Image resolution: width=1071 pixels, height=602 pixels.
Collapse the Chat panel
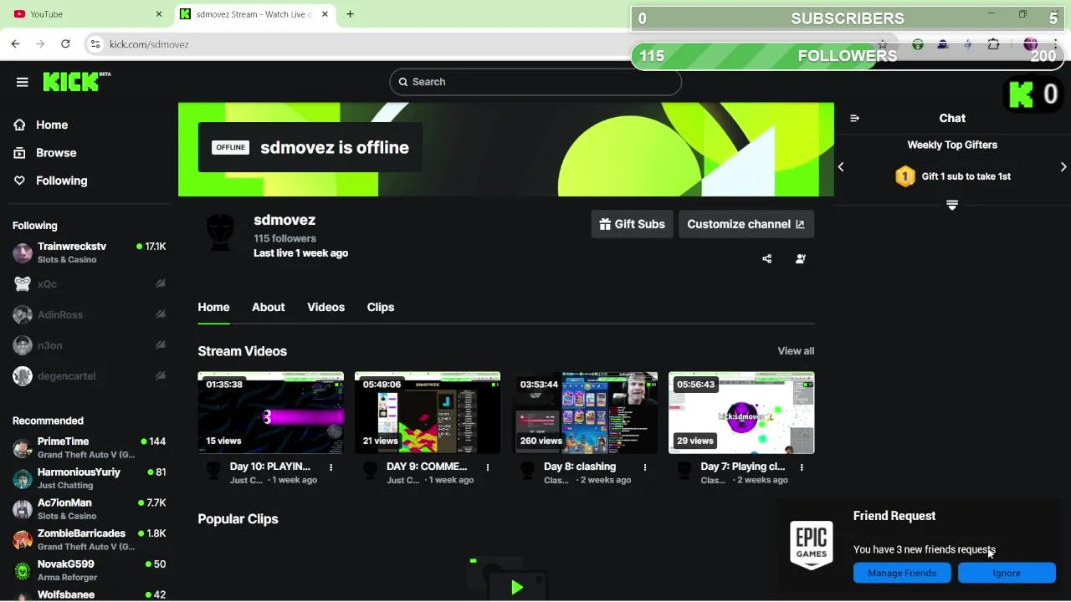(854, 119)
